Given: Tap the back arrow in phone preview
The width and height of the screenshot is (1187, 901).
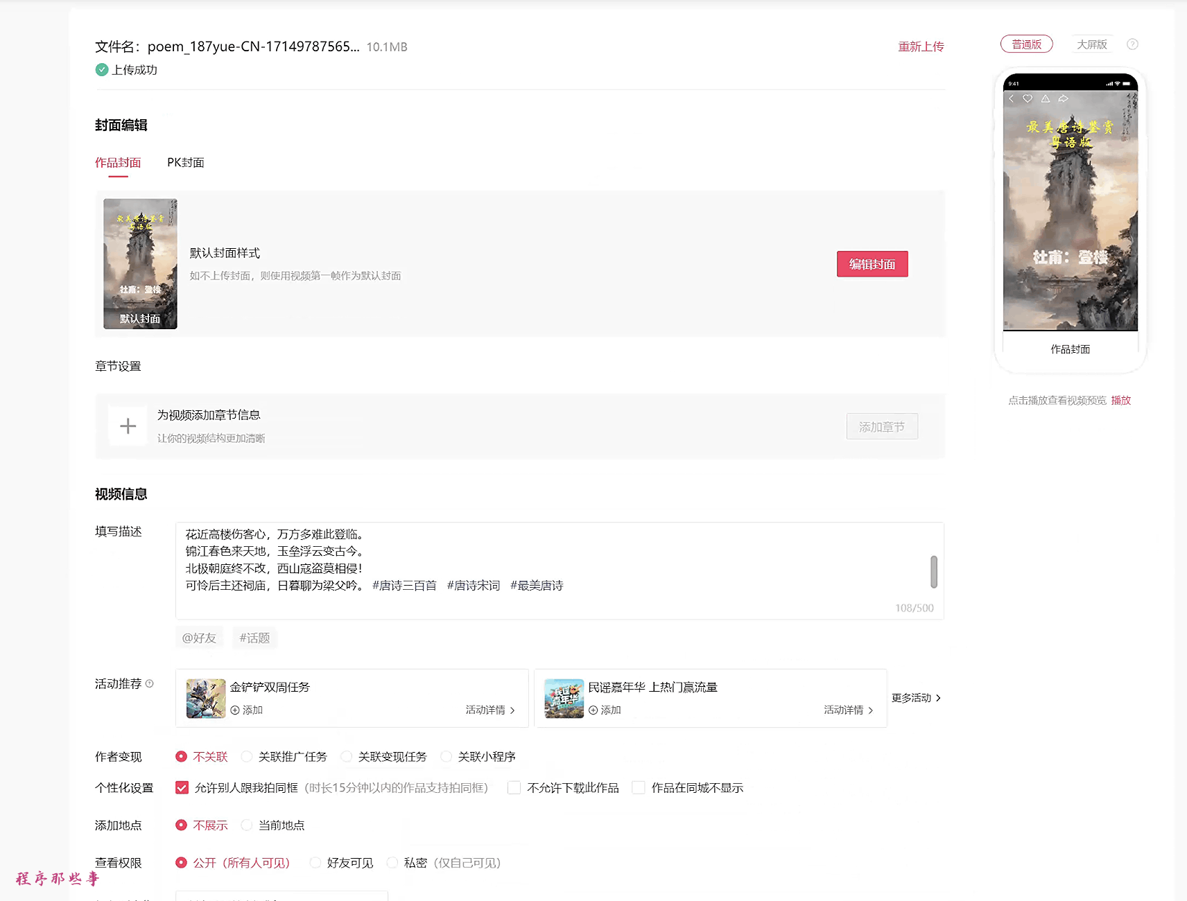Looking at the screenshot, I should click(1012, 98).
